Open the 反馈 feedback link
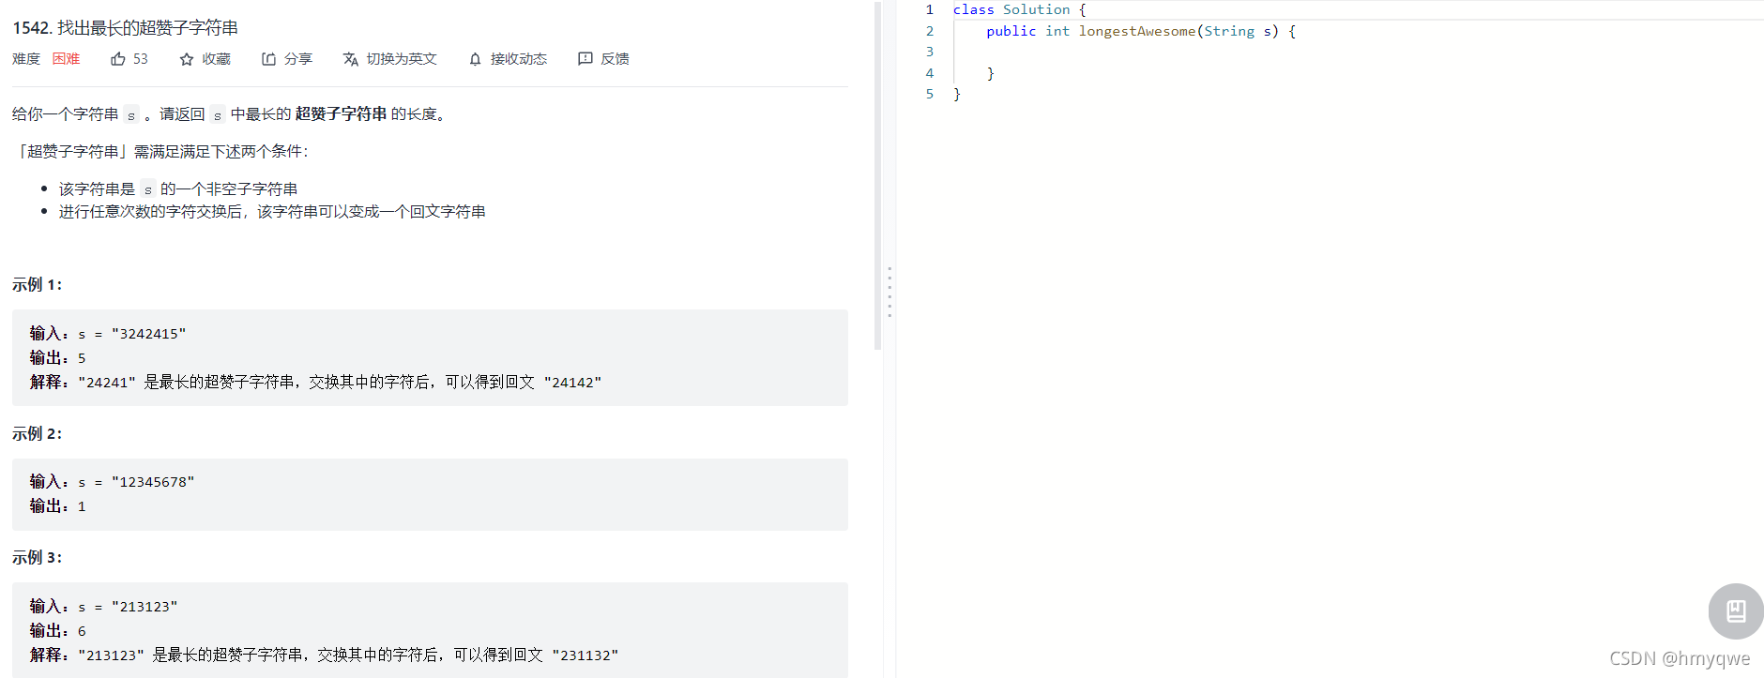 tap(616, 59)
